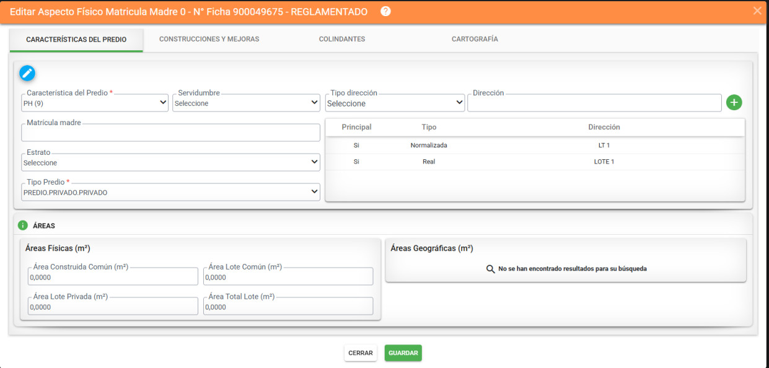Image resolution: width=769 pixels, height=368 pixels.
Task: Switch to Construcciones y Mejoras tab
Action: click(x=209, y=39)
